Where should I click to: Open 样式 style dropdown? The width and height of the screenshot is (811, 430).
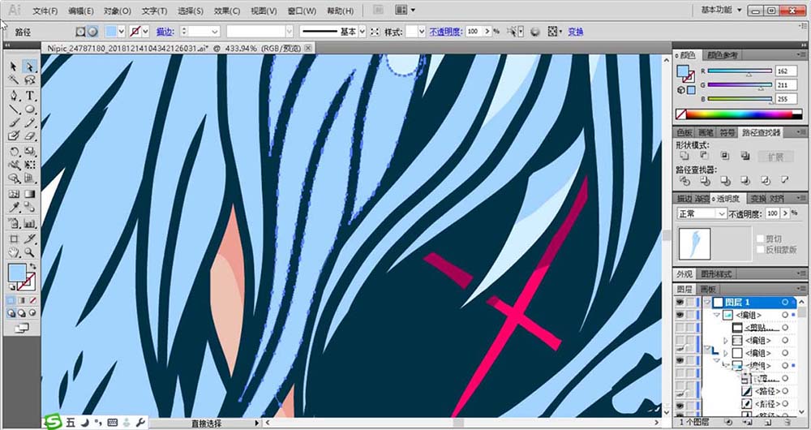pyautogui.click(x=422, y=32)
